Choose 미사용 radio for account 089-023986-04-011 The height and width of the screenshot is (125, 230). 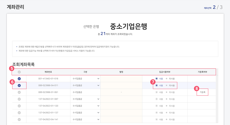[167, 86]
